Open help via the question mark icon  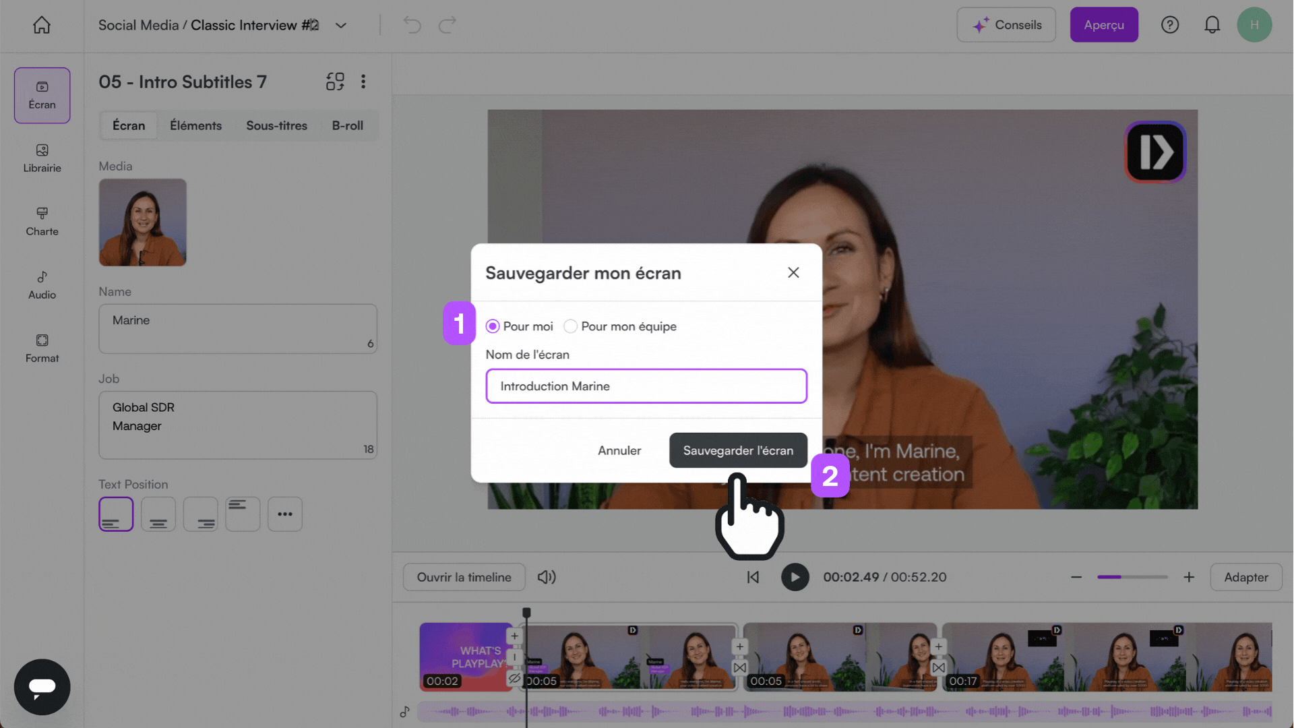1170,24
